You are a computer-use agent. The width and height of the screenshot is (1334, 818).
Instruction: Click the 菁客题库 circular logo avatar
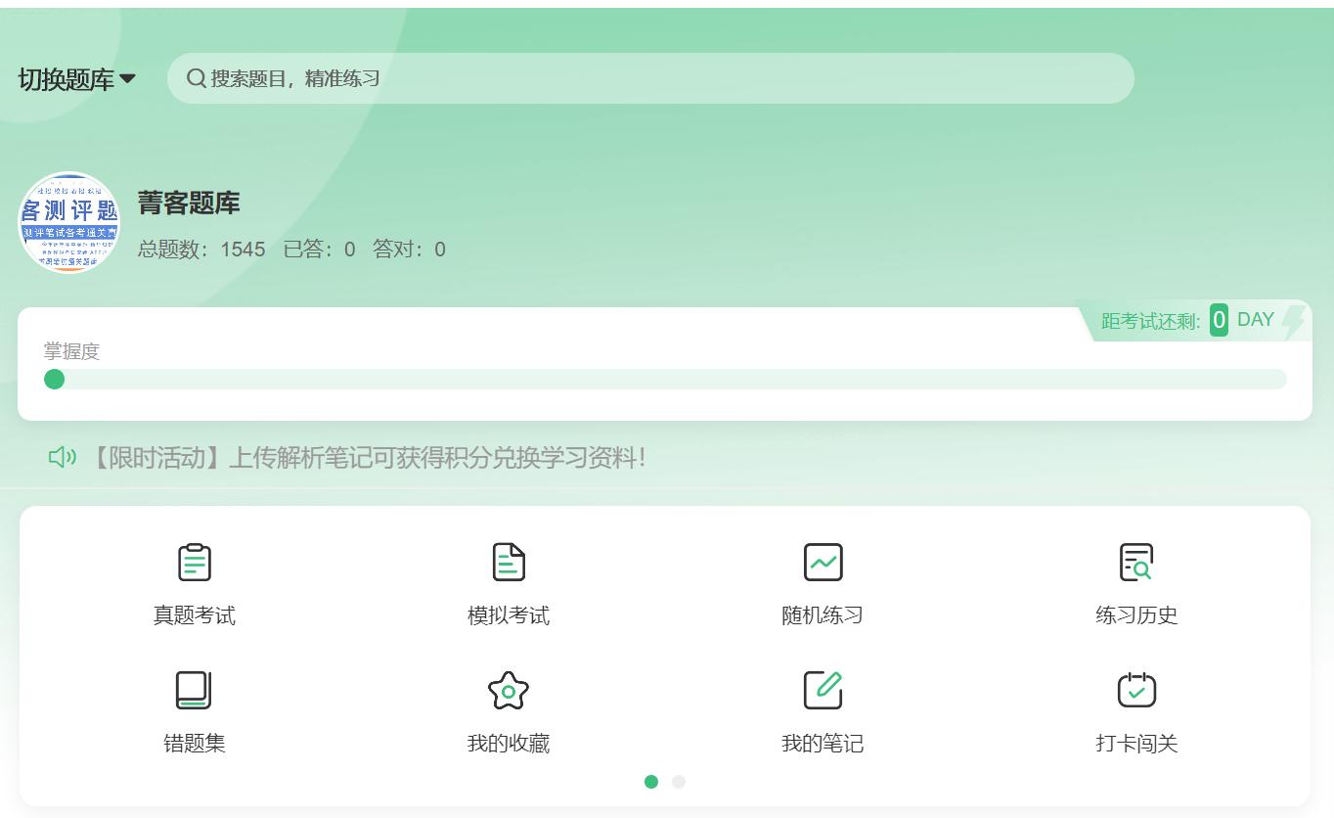tap(68, 224)
